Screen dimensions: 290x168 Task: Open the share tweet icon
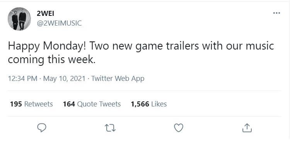pyautogui.click(x=247, y=127)
